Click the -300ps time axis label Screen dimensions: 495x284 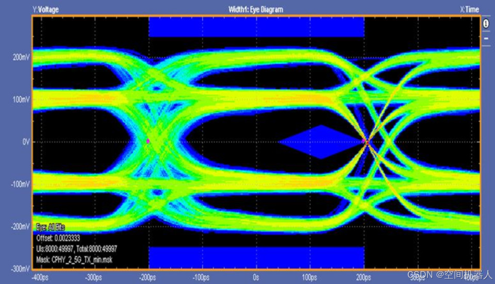point(93,277)
